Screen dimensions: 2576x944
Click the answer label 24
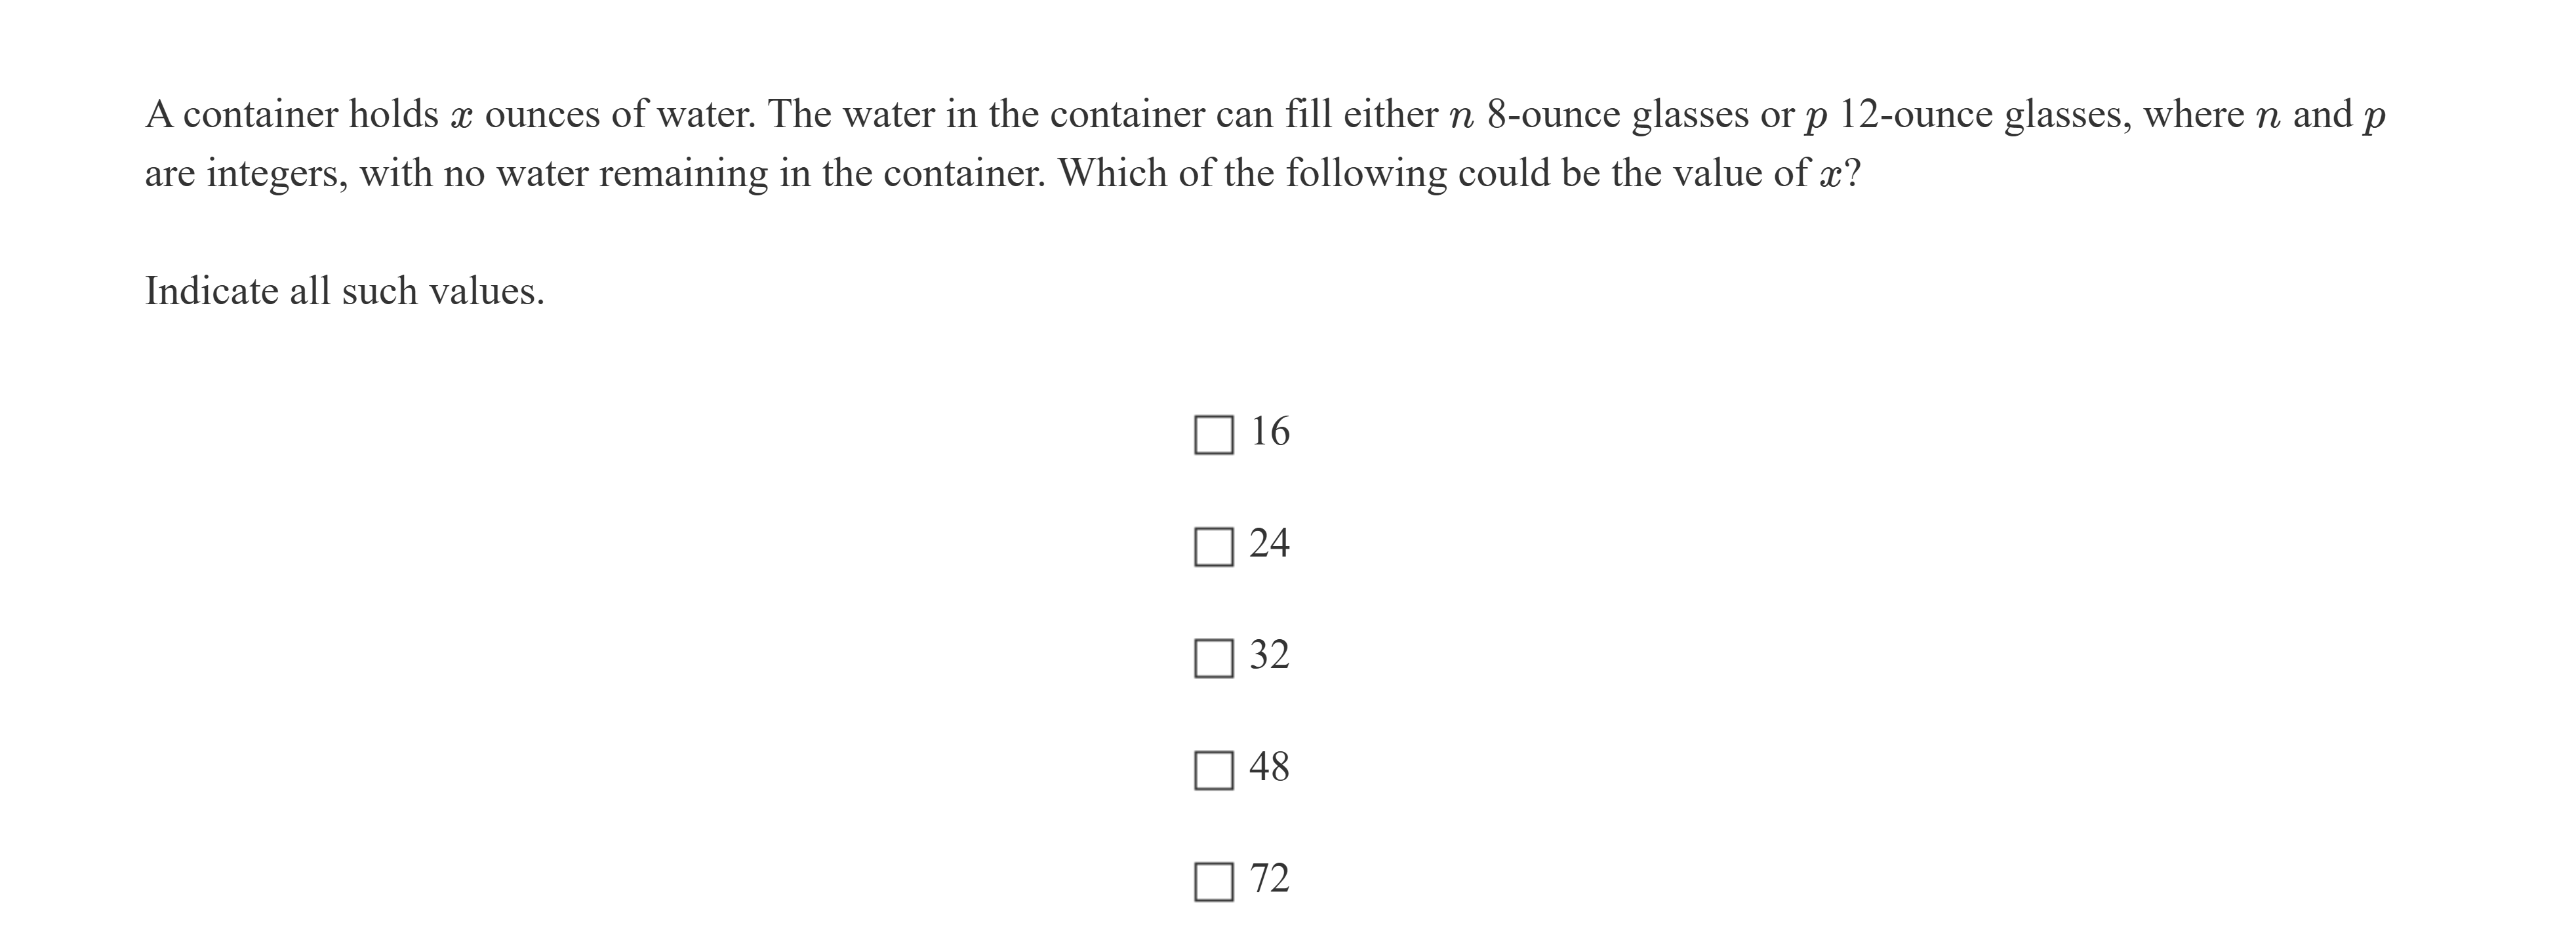tap(1270, 544)
